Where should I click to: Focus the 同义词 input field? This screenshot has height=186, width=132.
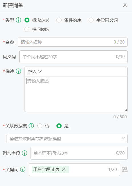(x=74, y=57)
